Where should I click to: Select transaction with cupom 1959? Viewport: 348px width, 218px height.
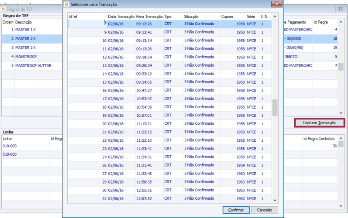(x=170, y=165)
